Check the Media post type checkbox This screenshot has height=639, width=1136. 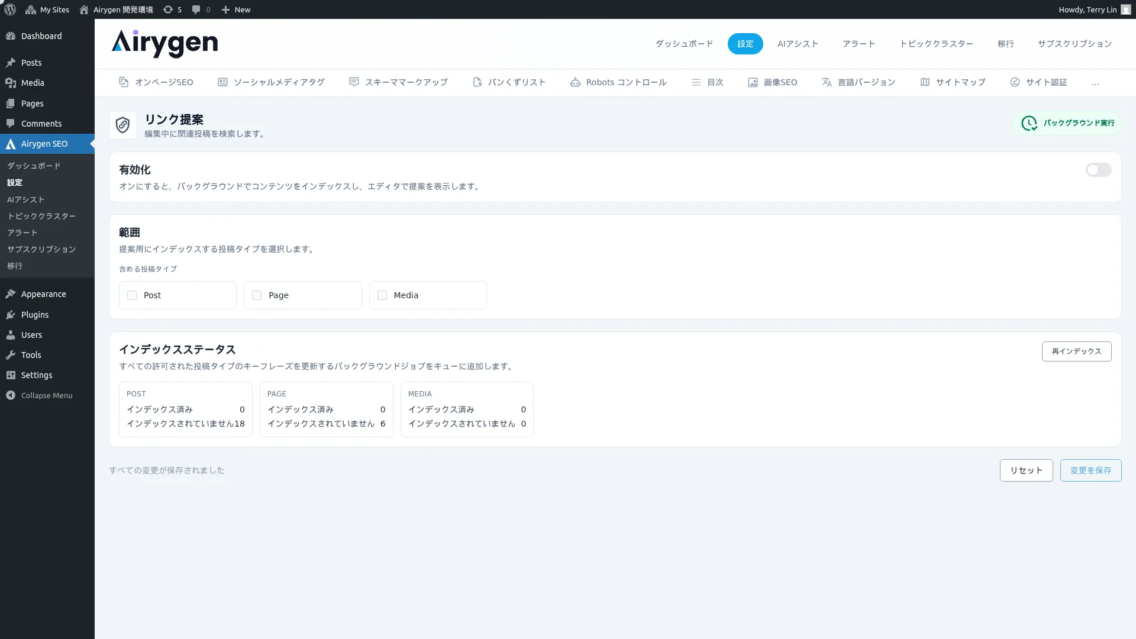tap(382, 295)
